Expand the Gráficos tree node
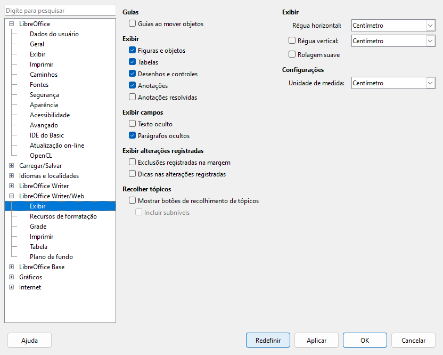 (11, 277)
